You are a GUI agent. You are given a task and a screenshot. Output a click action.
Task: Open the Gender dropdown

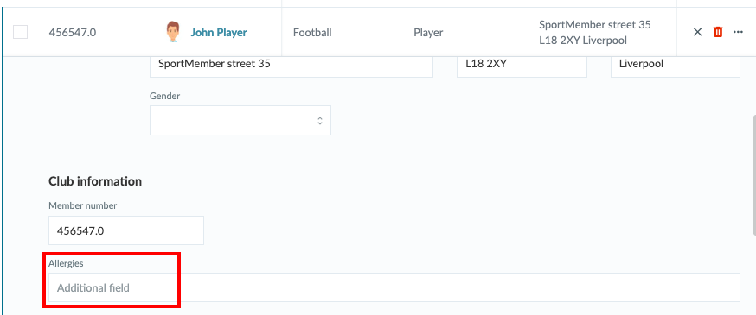click(240, 120)
